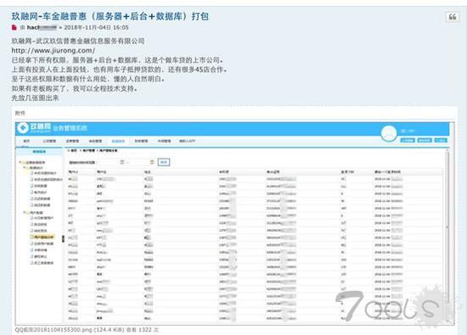Click the outlined search button after the date range

coord(164,162)
